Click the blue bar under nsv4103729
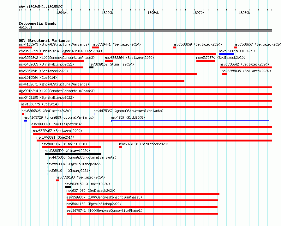This screenshot has width=281, height=226. (x=26, y=121)
